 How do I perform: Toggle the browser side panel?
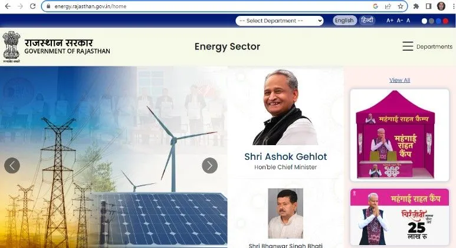click(428, 6)
